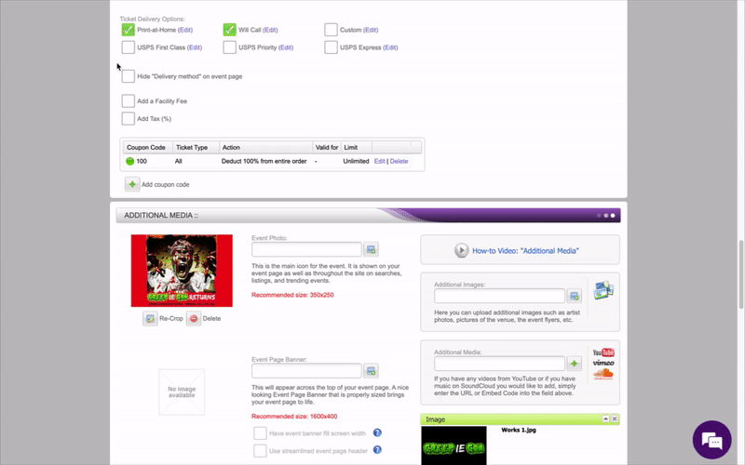
Task: Click the red Delete icon under event photo
Action: 194,318
